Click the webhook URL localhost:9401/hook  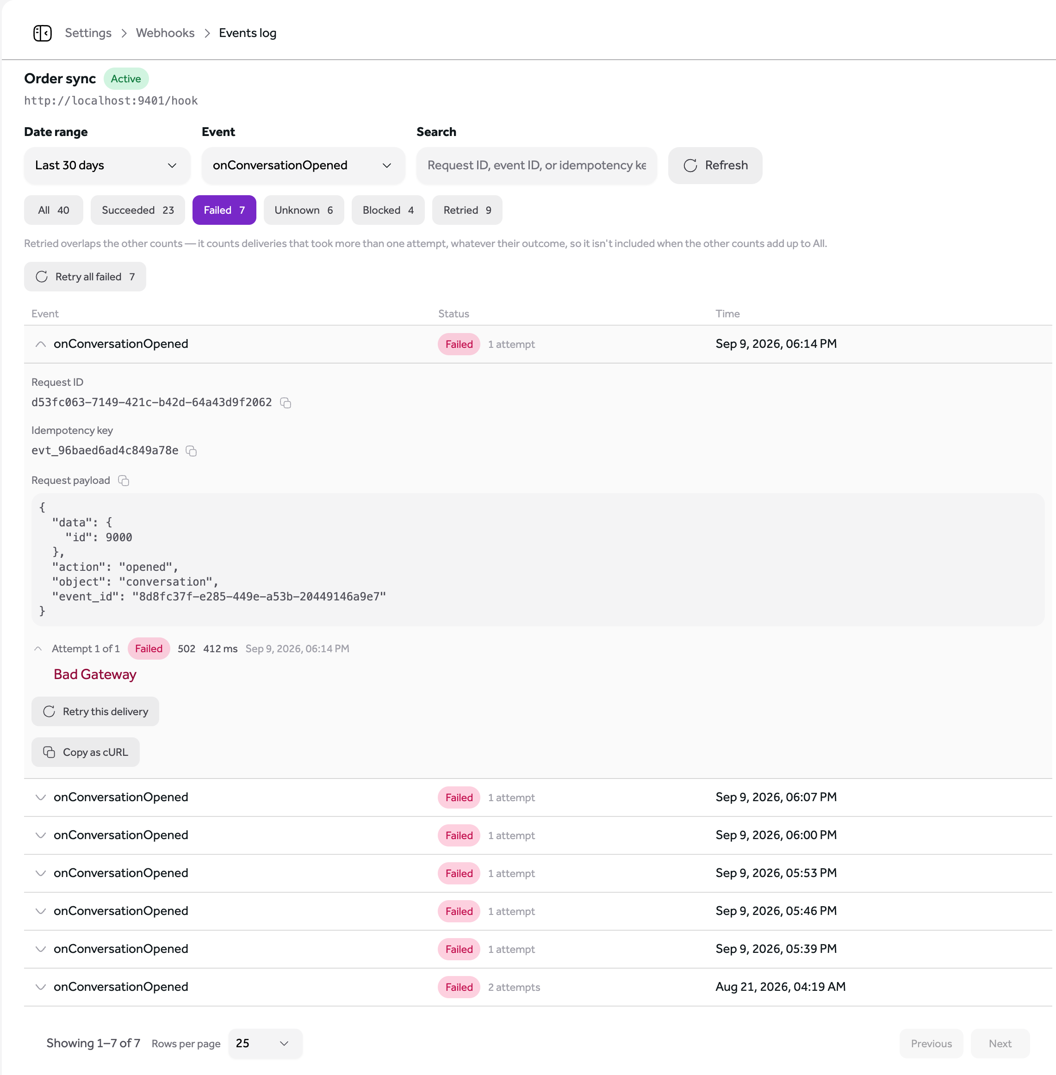point(111,101)
